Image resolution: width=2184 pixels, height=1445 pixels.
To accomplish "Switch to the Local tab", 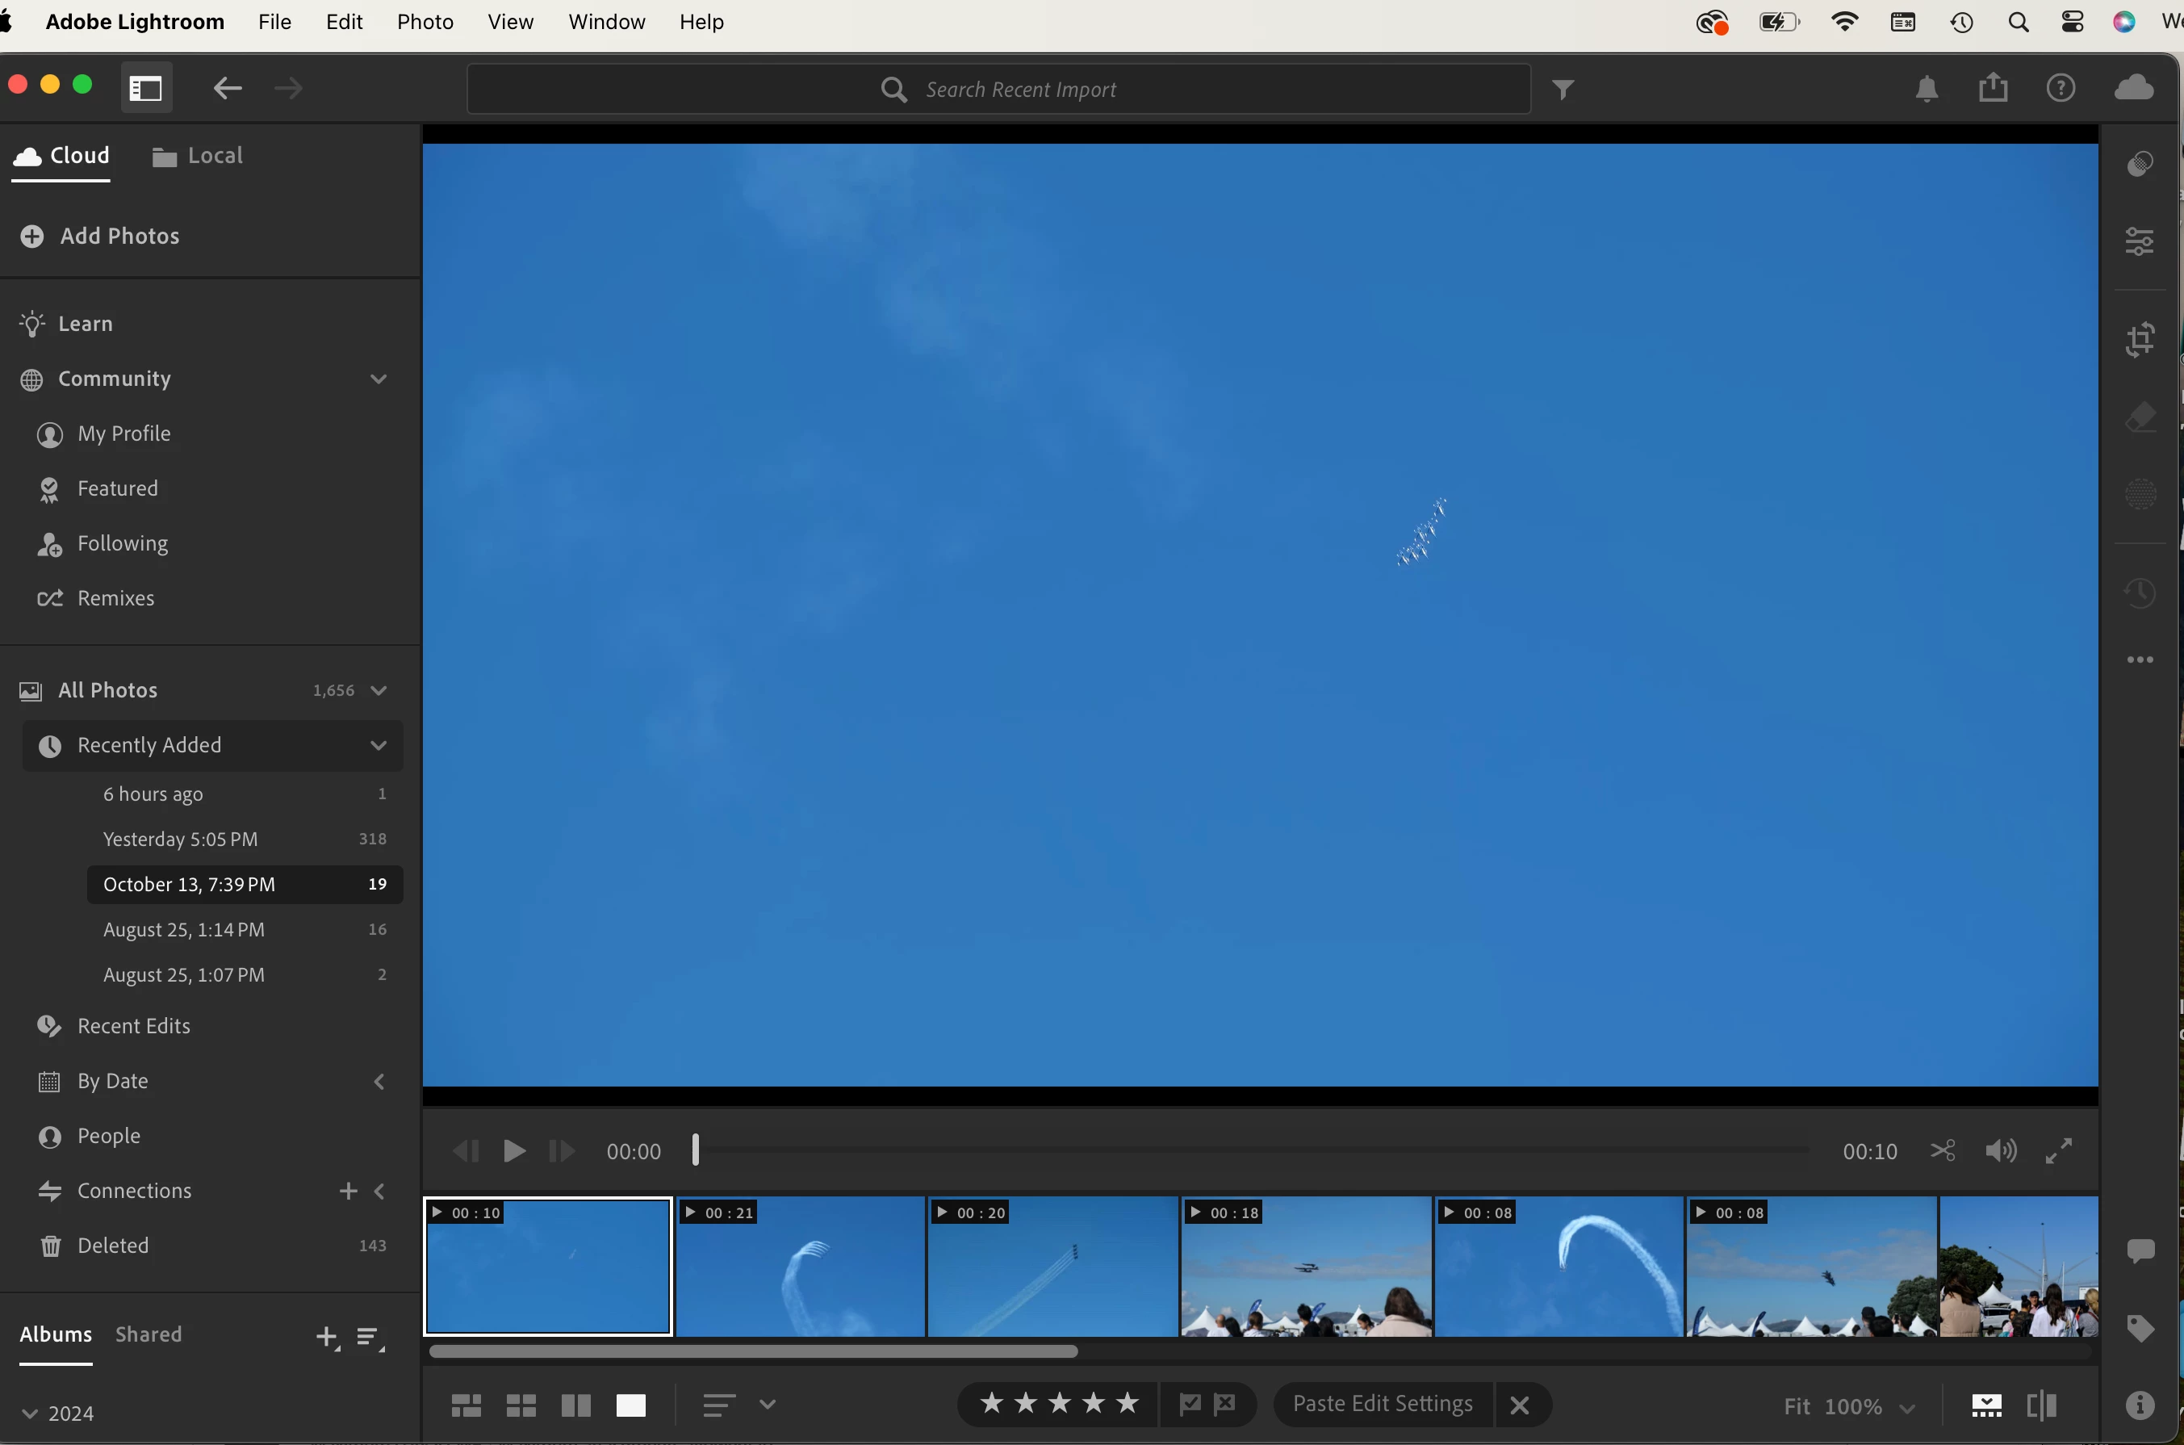I will tap(197, 156).
